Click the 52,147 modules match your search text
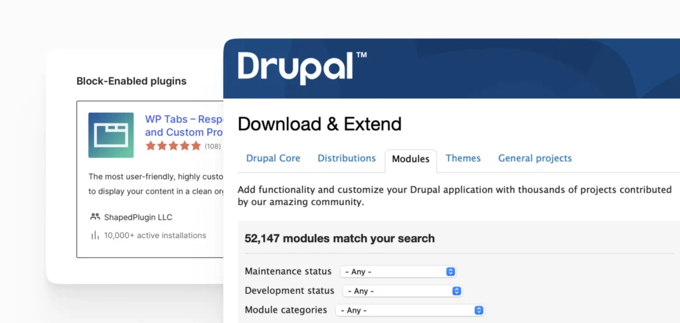This screenshot has width=680, height=323. point(339,239)
